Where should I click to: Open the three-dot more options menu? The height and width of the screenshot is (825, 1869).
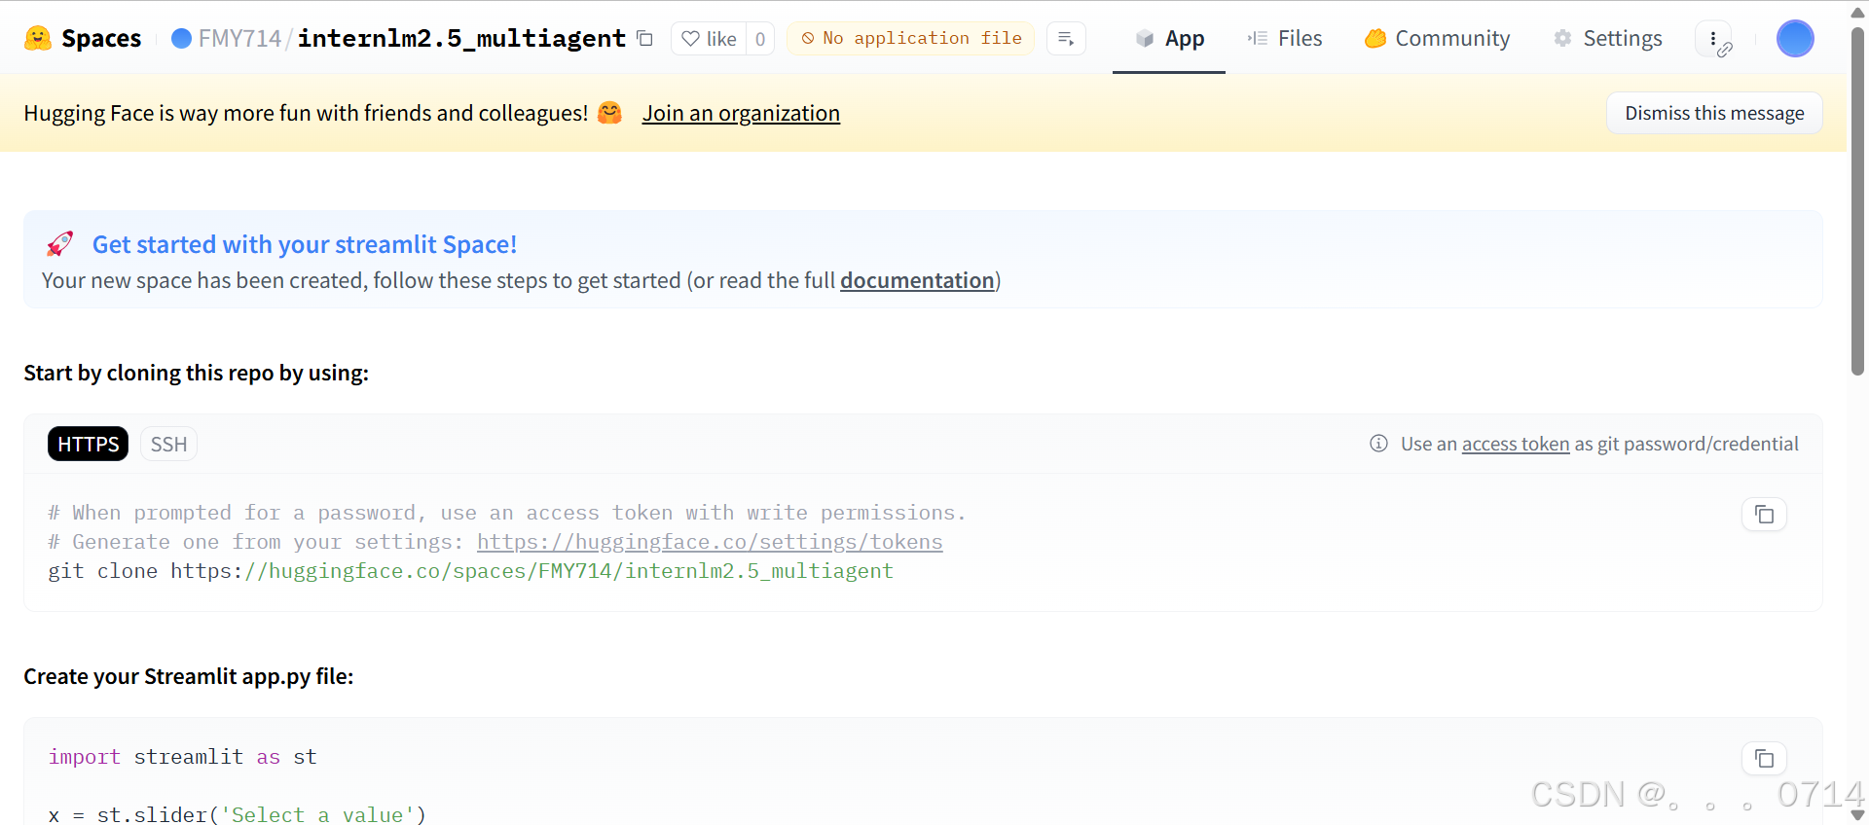click(1713, 39)
